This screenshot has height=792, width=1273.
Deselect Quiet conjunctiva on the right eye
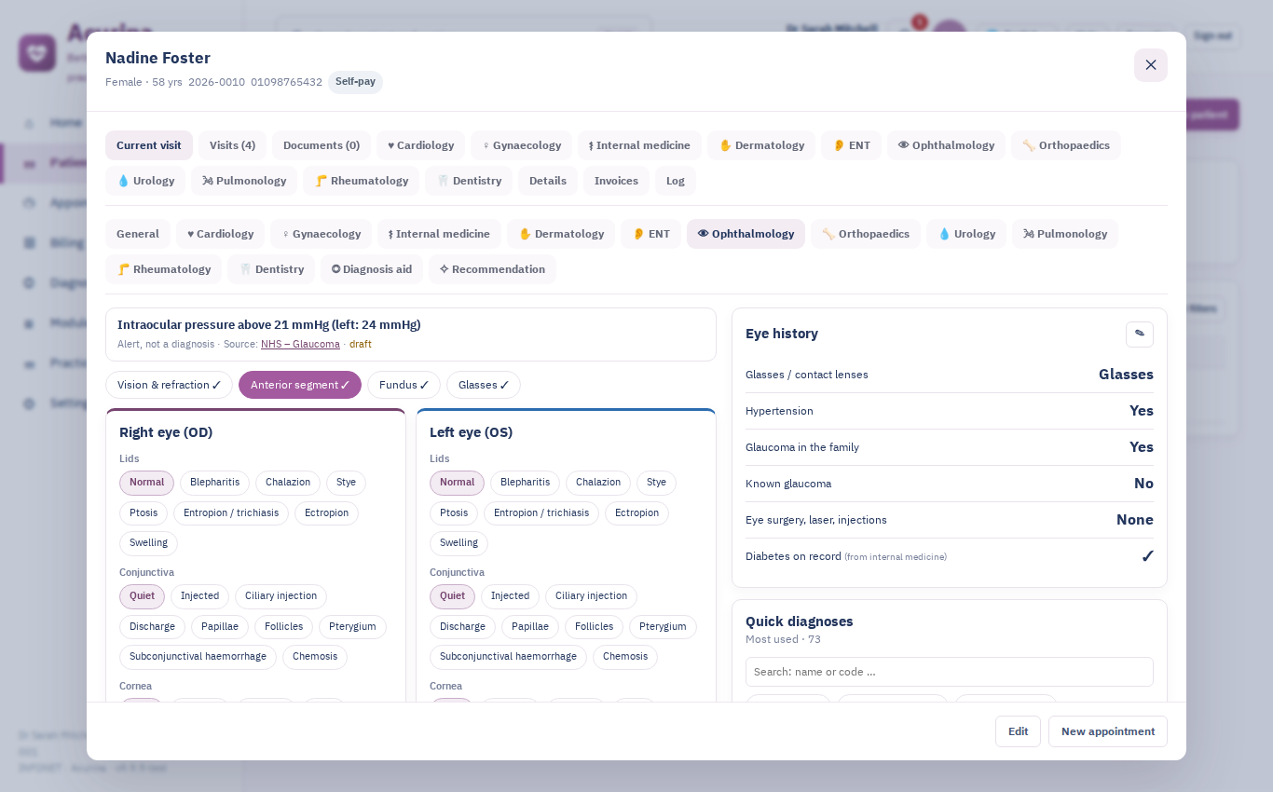coord(142,596)
